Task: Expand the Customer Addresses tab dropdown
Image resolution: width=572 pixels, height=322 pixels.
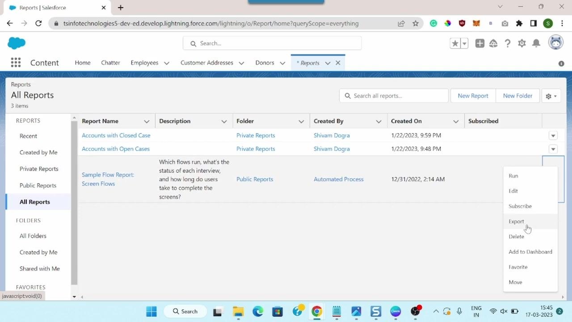Action: (x=241, y=63)
